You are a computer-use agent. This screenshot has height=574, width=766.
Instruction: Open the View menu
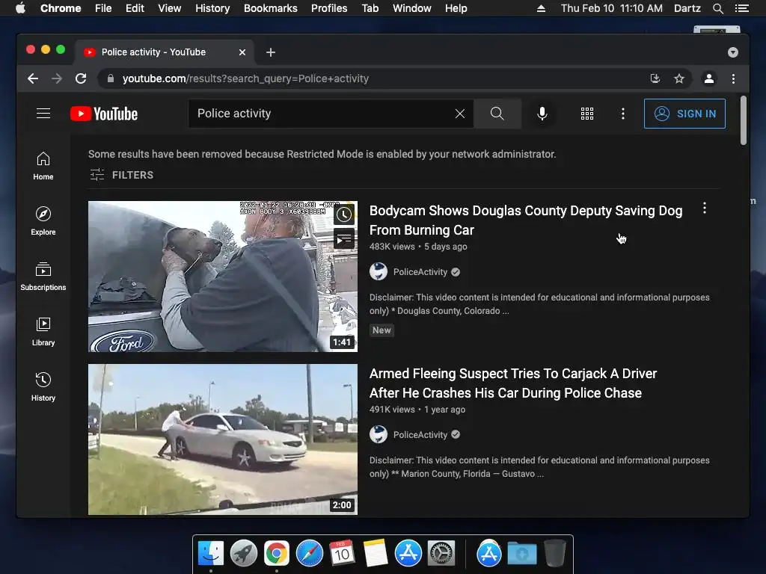(x=170, y=8)
